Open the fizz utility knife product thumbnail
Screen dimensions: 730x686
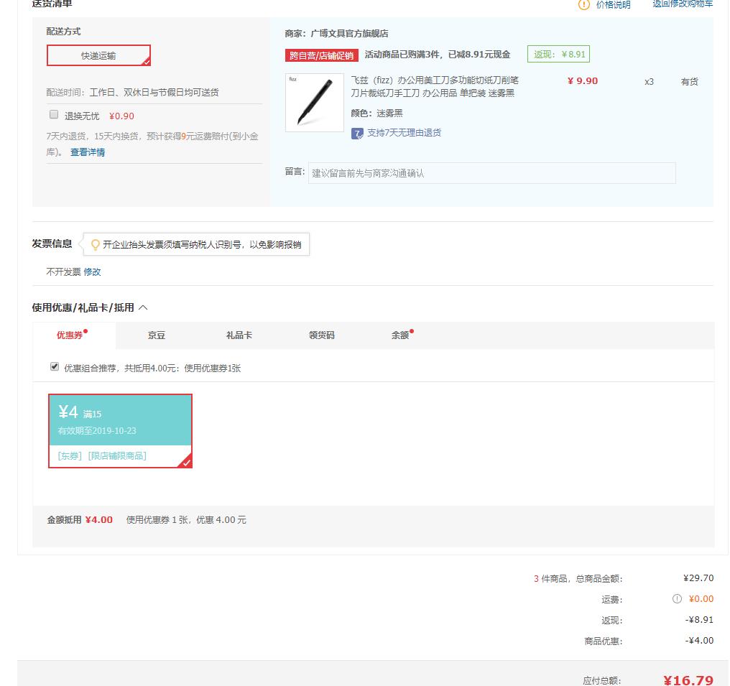pyautogui.click(x=314, y=103)
